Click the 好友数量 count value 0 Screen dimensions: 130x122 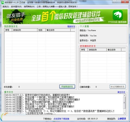coord(19,87)
